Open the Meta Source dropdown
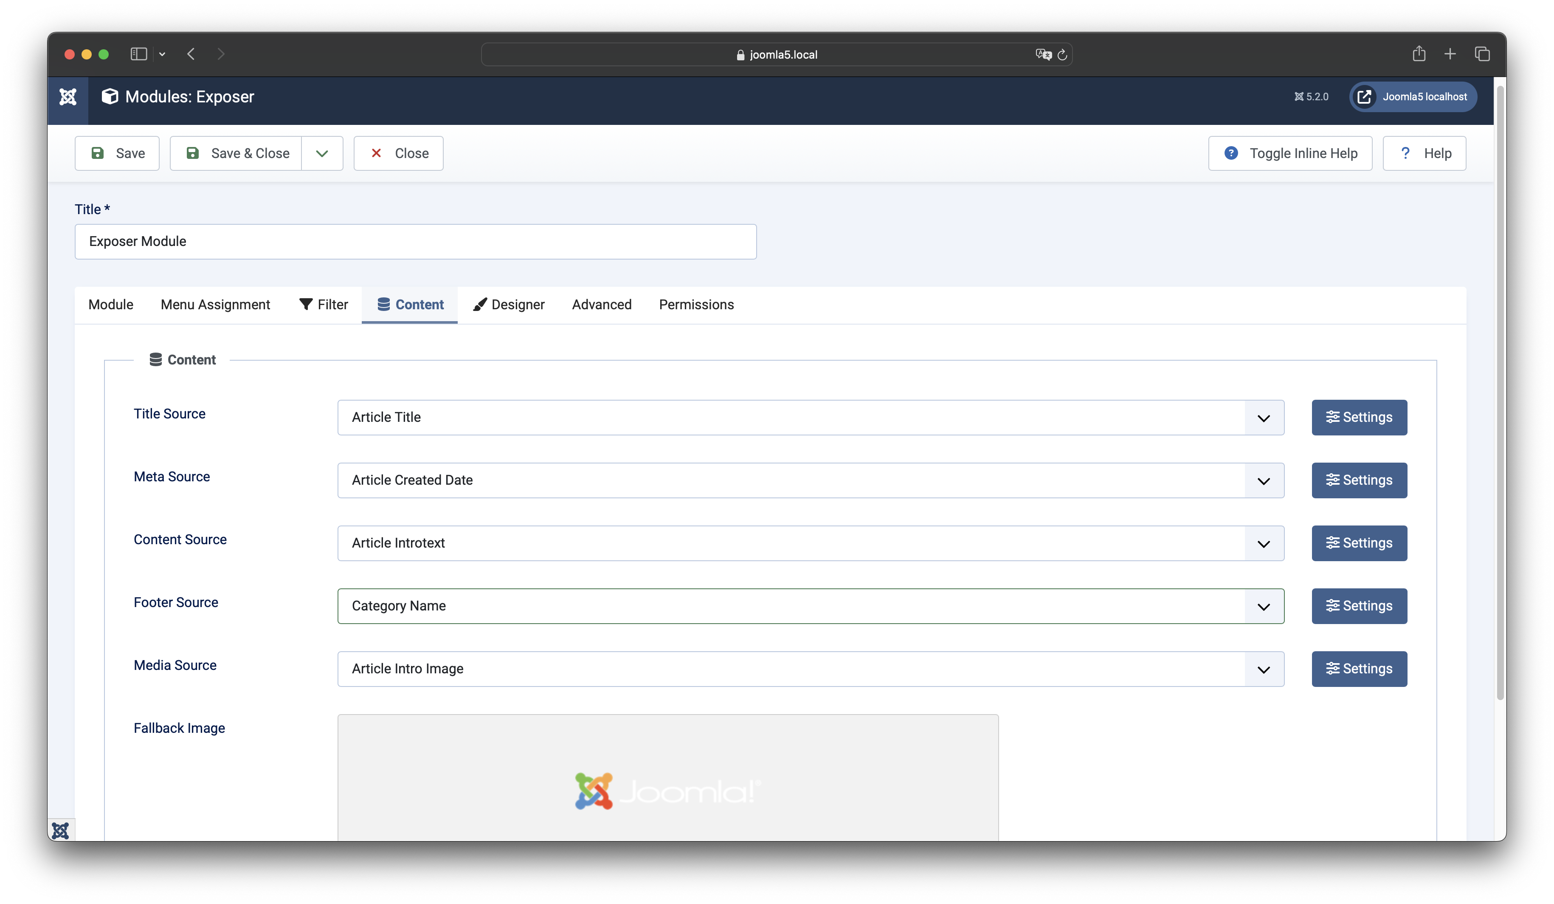 click(x=811, y=480)
